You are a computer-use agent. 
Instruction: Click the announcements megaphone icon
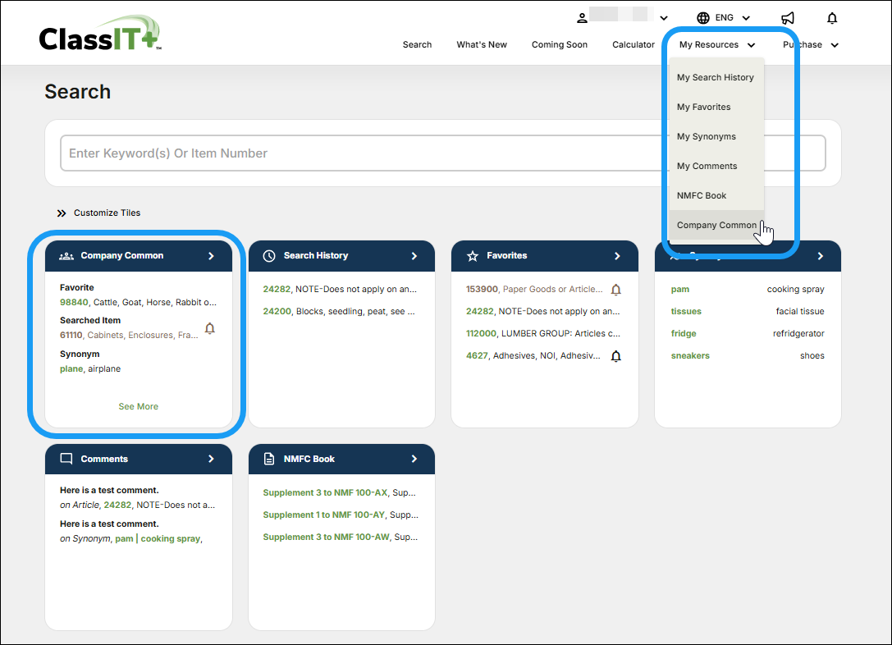pos(787,18)
